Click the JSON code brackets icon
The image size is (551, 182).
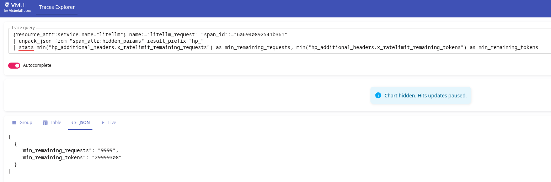[x=74, y=123]
